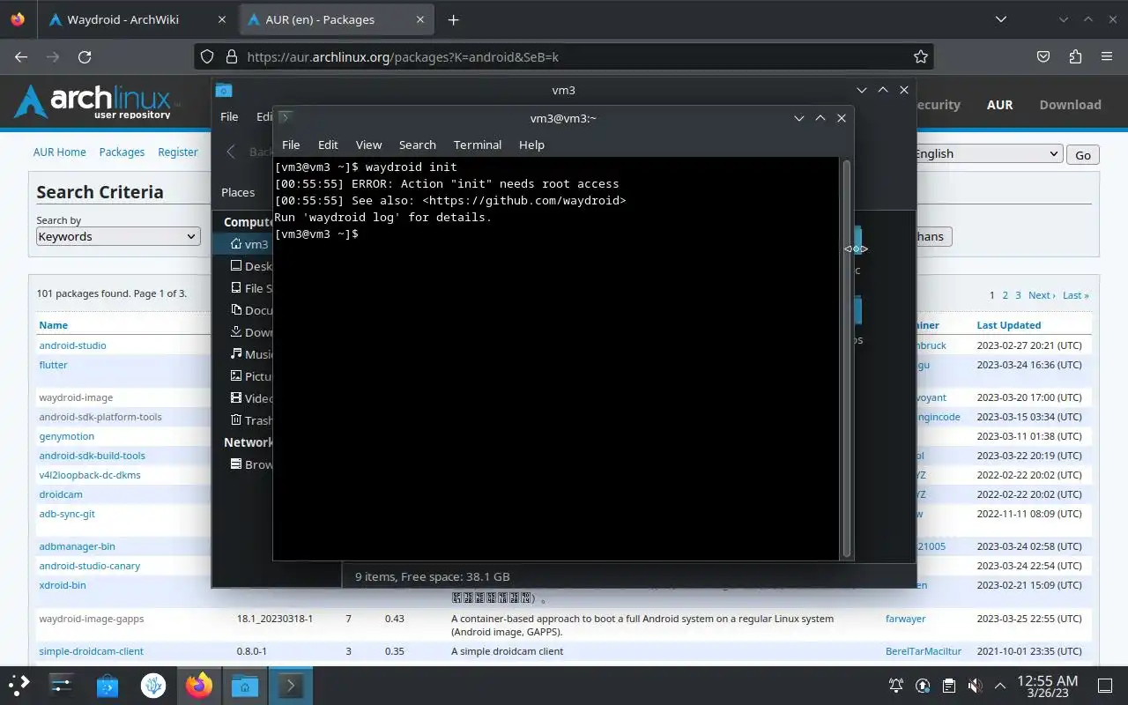This screenshot has height=705, width=1128.
Task: Launch Discover software center from taskbar
Action: point(107,685)
